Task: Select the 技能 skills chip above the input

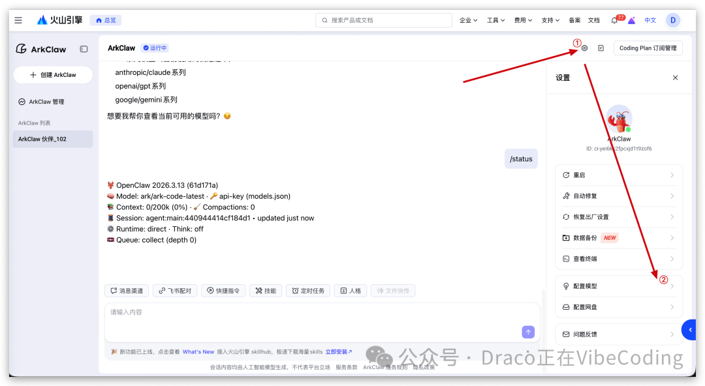Action: tap(265, 290)
